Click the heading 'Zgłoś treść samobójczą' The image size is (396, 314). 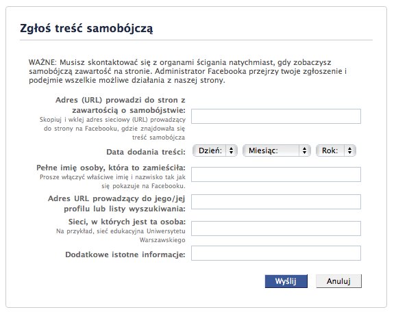pos(86,28)
